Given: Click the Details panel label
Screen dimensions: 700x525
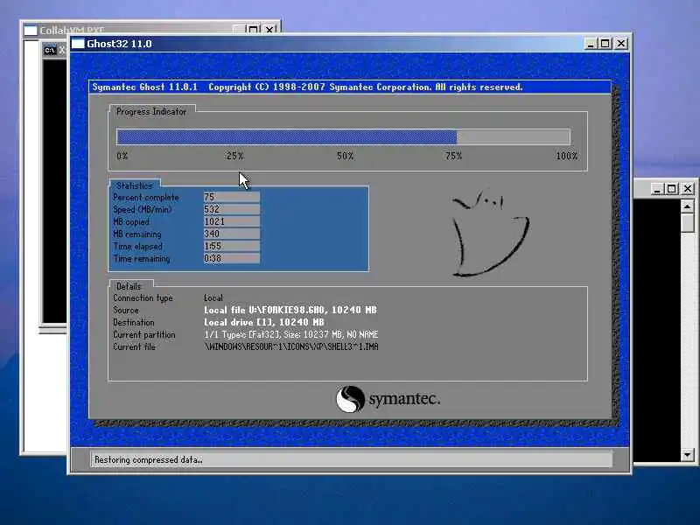Looking at the screenshot, I should click(x=129, y=287).
